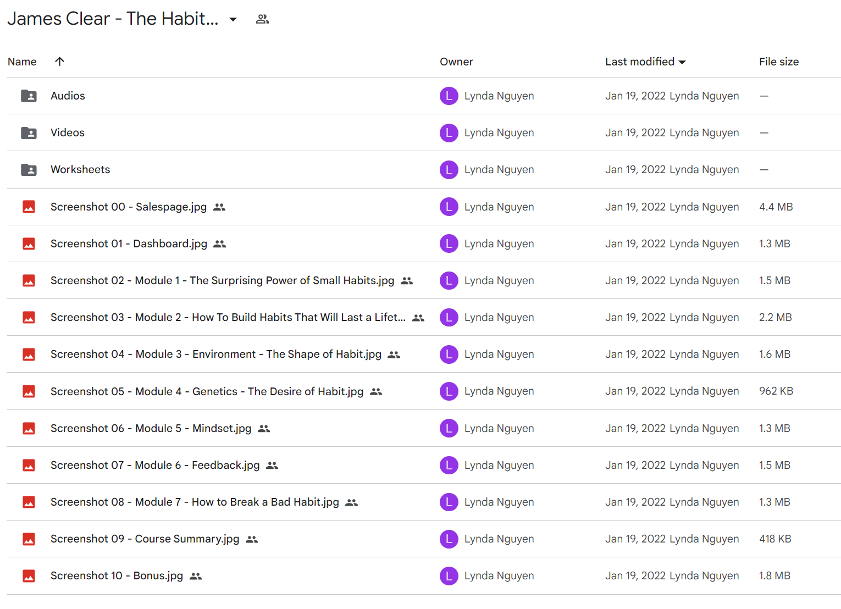This screenshot has width=841, height=609.
Task: Click the James Clear folder title text
Action: 113,19
